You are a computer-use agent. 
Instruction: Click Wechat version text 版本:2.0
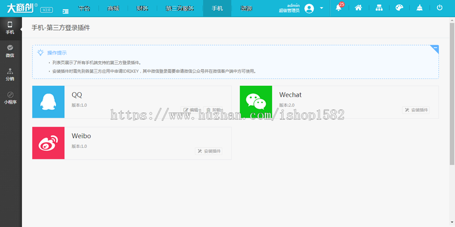(287, 105)
